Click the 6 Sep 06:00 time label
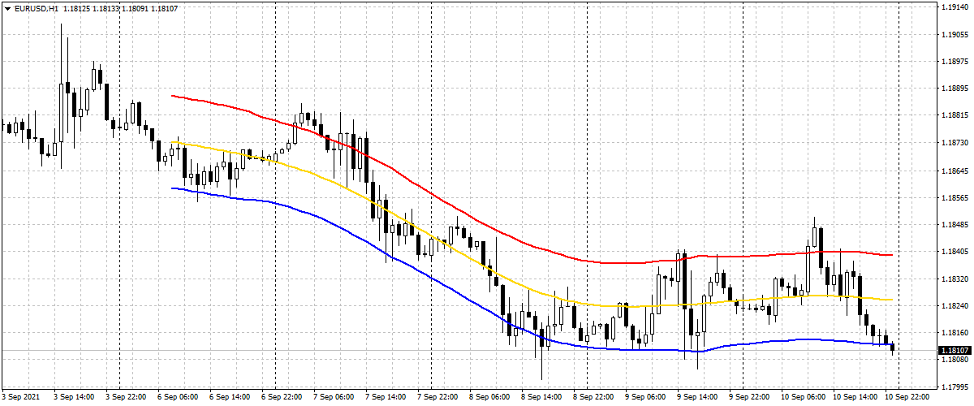This screenshot has width=974, height=406. point(179,398)
